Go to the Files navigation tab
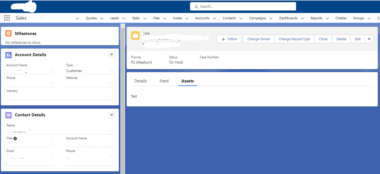Screen dimensions: 380x174 pos(156,18)
